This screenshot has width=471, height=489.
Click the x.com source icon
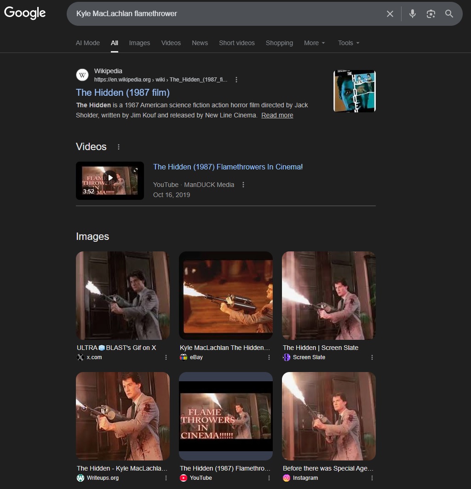coord(80,357)
